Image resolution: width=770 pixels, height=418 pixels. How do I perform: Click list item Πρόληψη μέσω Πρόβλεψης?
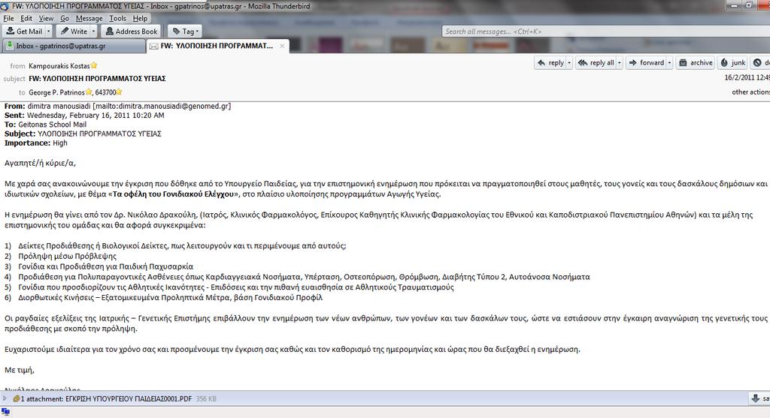click(x=67, y=257)
